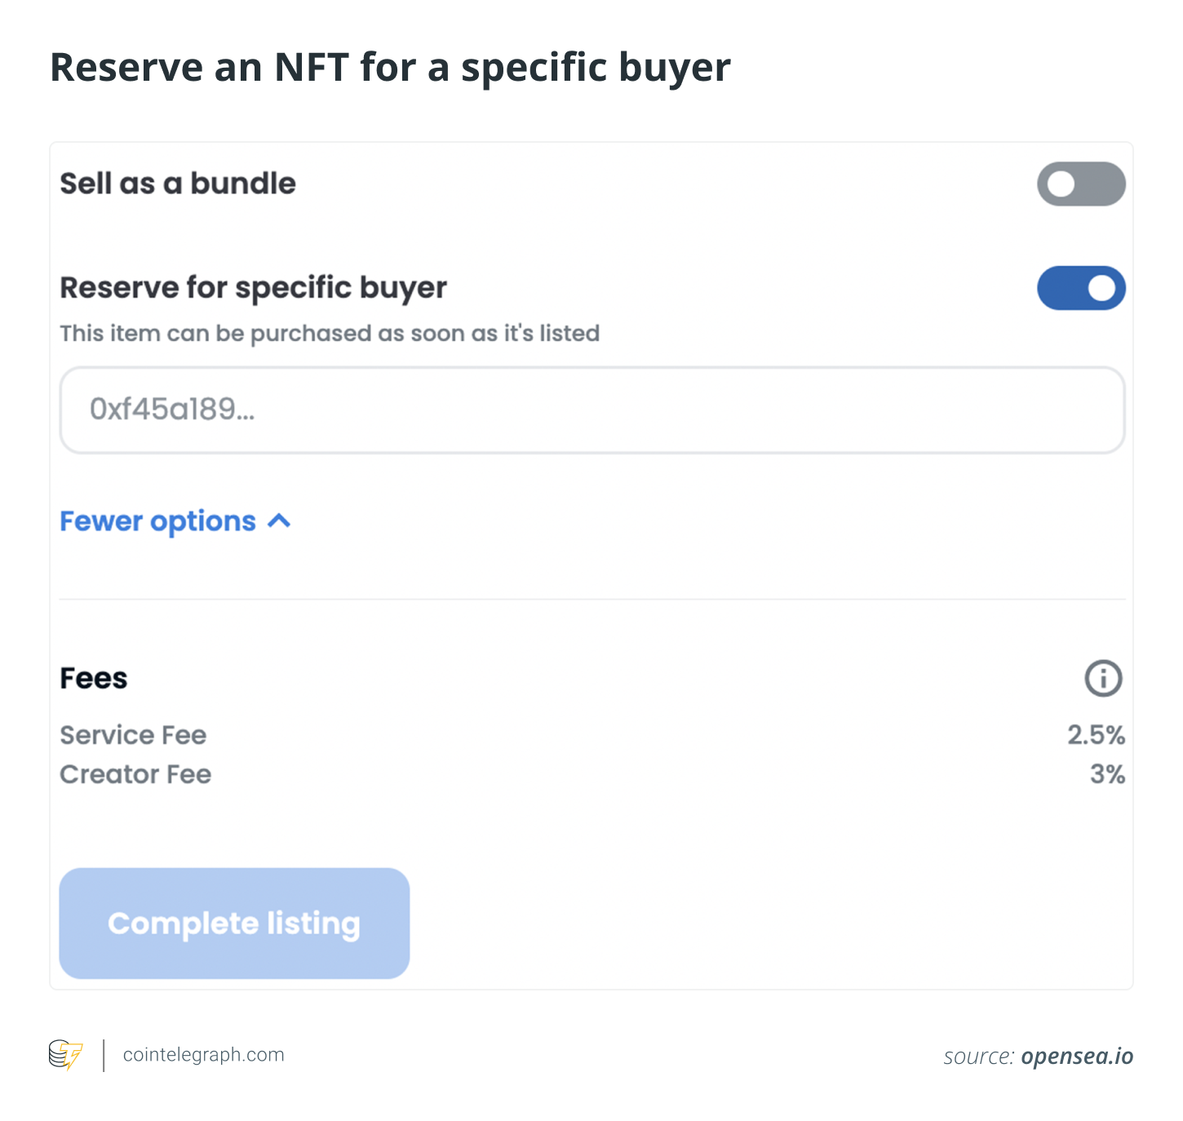This screenshot has height=1121, width=1183.
Task: Open the Fees info icon
Action: pyautogui.click(x=1103, y=678)
